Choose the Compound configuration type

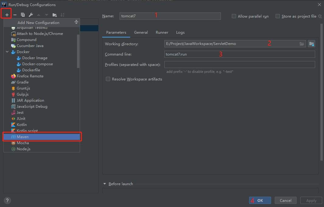[x=42, y=39]
